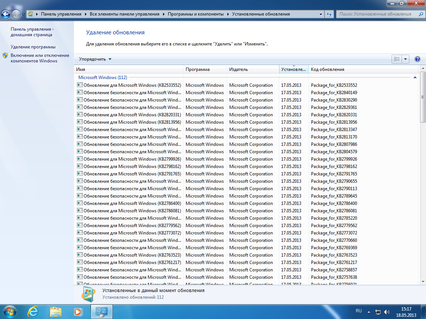Click the refresh button beside address bar

click(329, 14)
